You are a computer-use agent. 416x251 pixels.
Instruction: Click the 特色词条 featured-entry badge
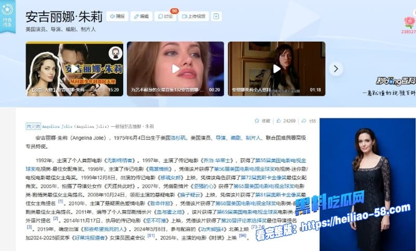pos(7,16)
